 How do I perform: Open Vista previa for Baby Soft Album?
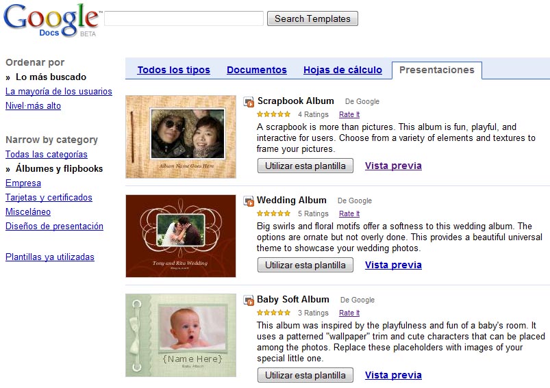tap(393, 375)
